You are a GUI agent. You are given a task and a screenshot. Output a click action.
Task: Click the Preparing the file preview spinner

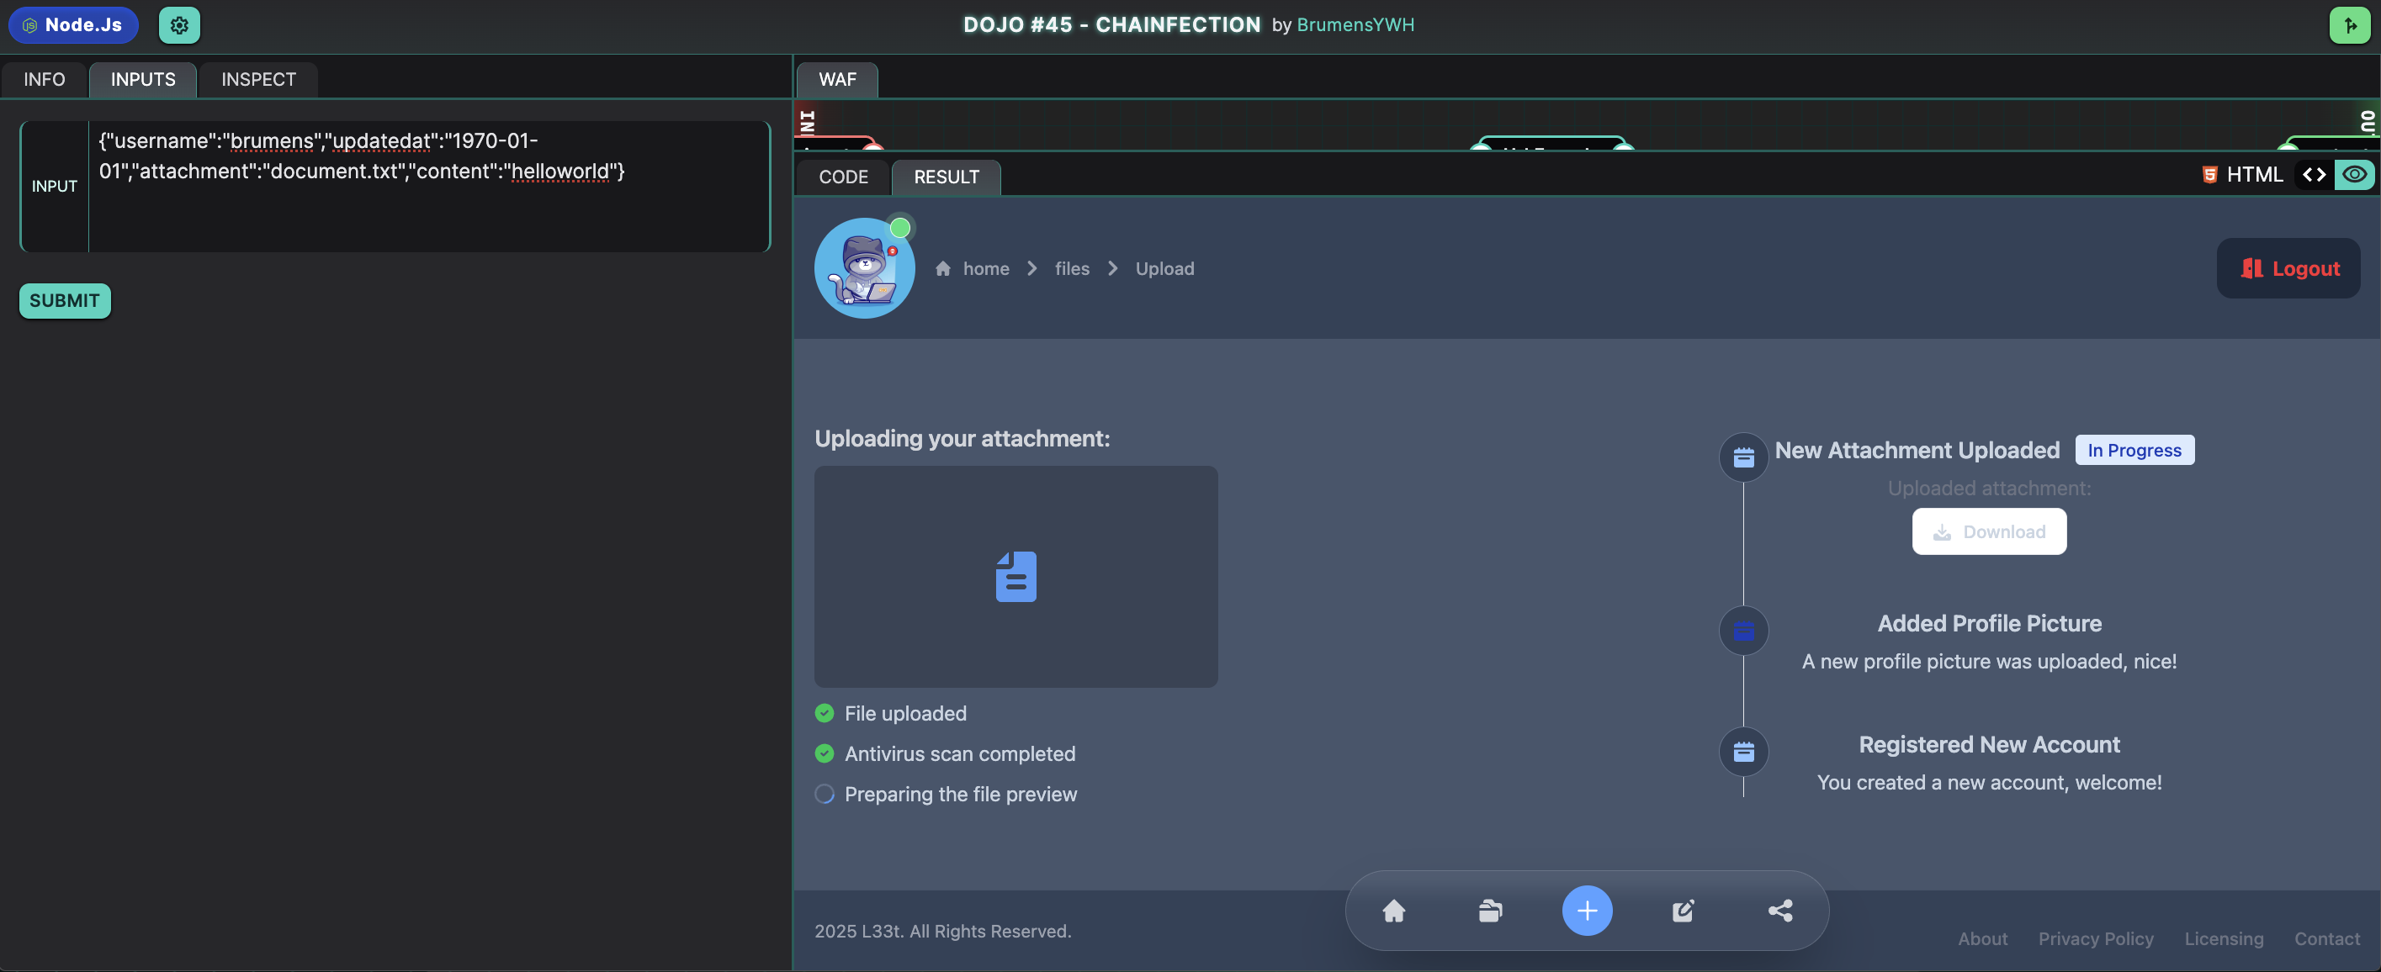click(825, 794)
